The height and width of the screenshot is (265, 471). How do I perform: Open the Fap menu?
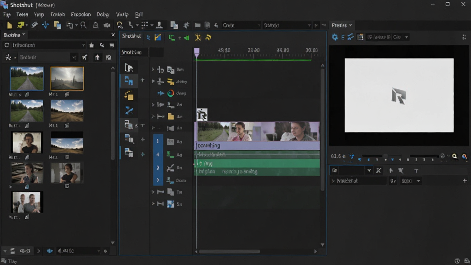(6, 14)
